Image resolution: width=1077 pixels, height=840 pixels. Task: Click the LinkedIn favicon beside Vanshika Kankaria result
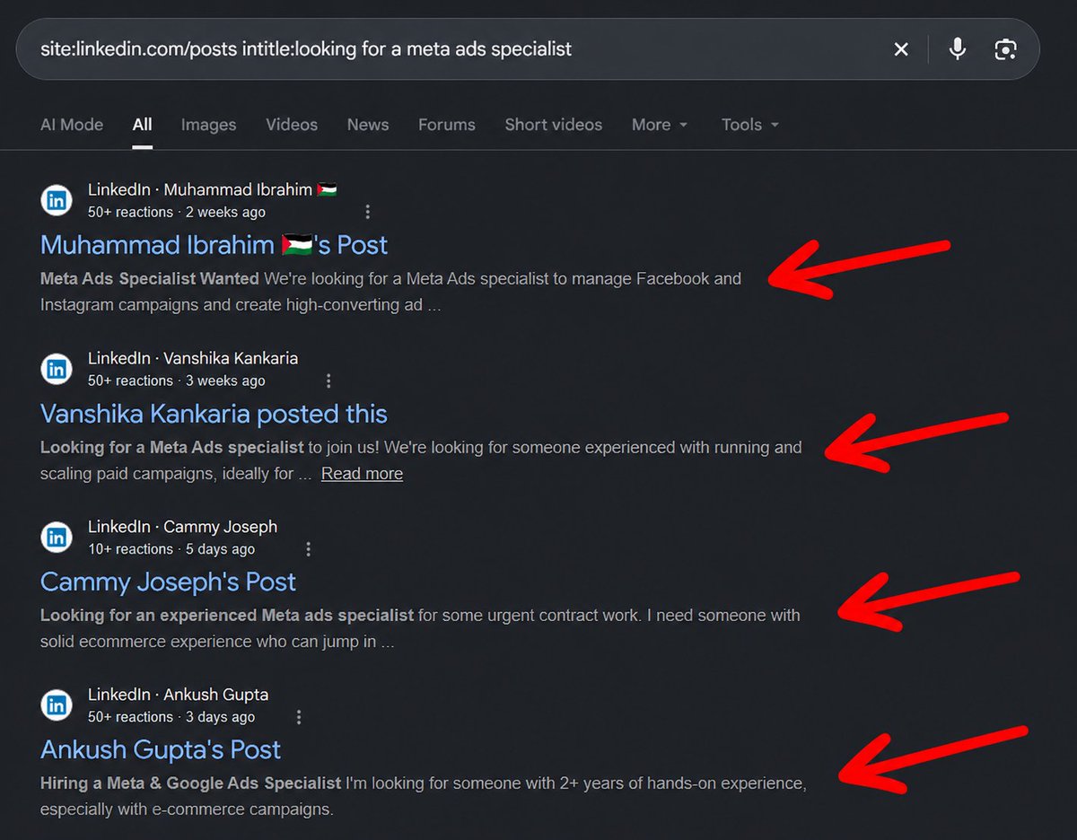(57, 368)
